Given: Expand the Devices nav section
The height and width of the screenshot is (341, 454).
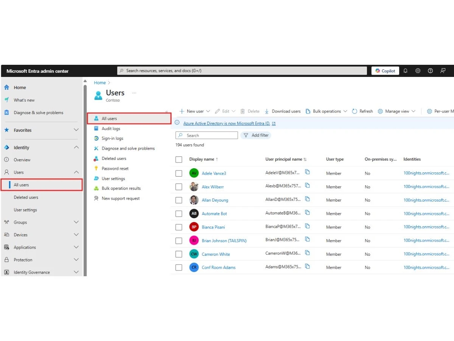Looking at the screenshot, I should click(76, 235).
